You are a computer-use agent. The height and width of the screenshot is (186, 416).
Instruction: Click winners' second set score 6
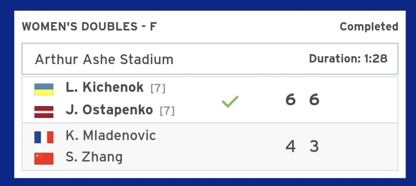click(x=314, y=100)
